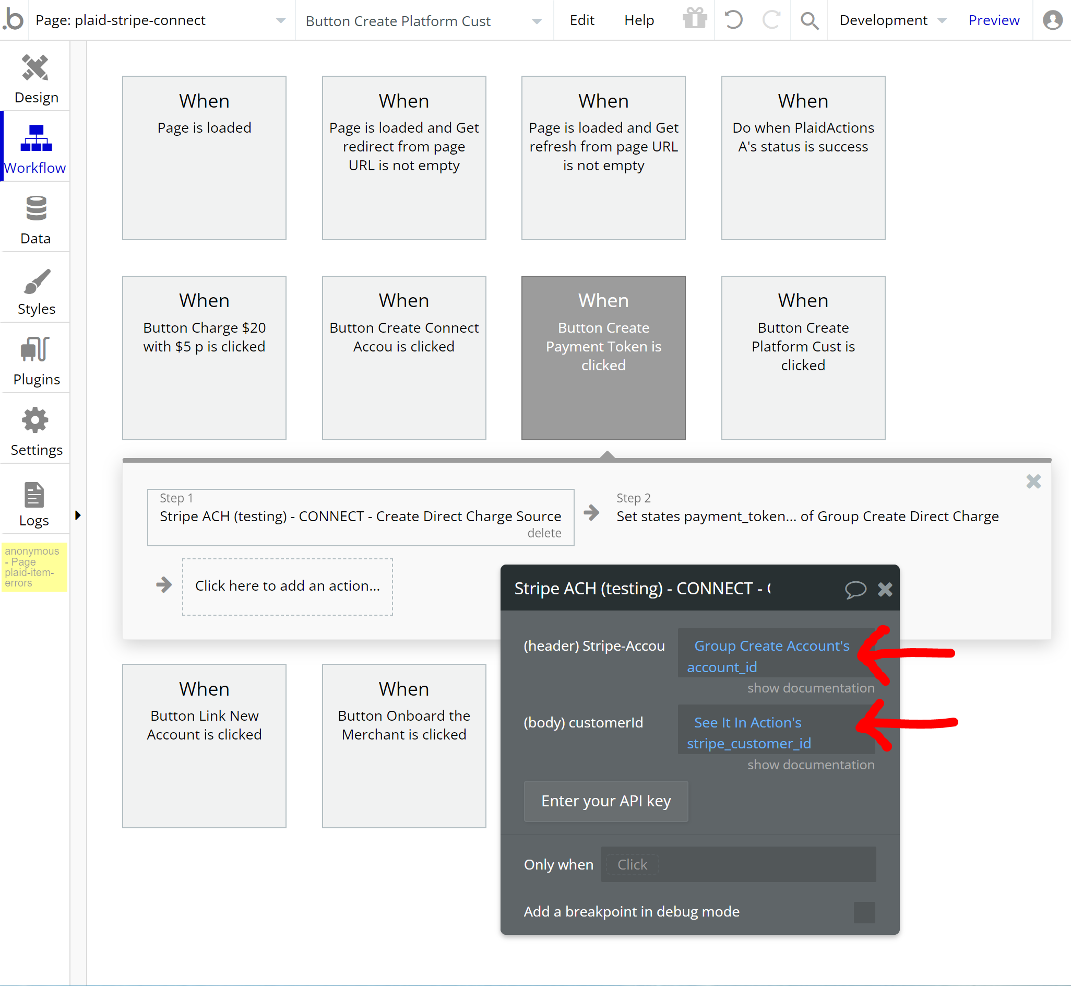This screenshot has height=986, width=1071.
Task: Click the Preview link
Action: coord(993,21)
